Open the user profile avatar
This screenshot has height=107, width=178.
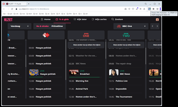[157, 20]
